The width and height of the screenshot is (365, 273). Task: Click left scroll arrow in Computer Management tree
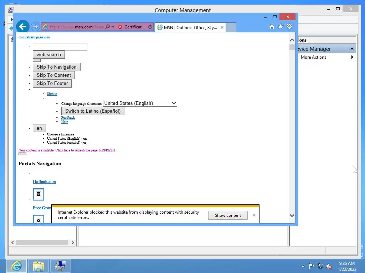[12, 242]
